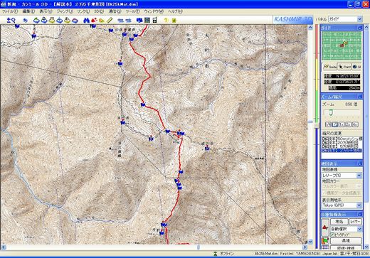Expand the レリーフ map style dropdown
370x258 pixels.
click(x=342, y=176)
